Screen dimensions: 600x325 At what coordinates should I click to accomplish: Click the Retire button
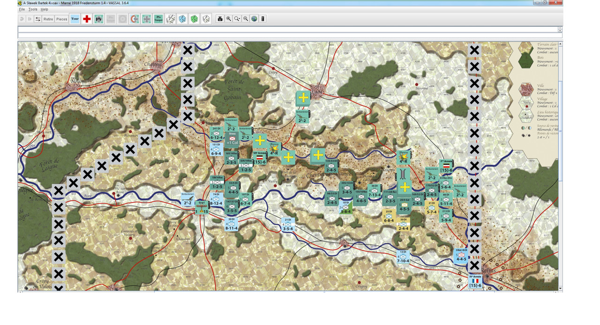pos(48,19)
